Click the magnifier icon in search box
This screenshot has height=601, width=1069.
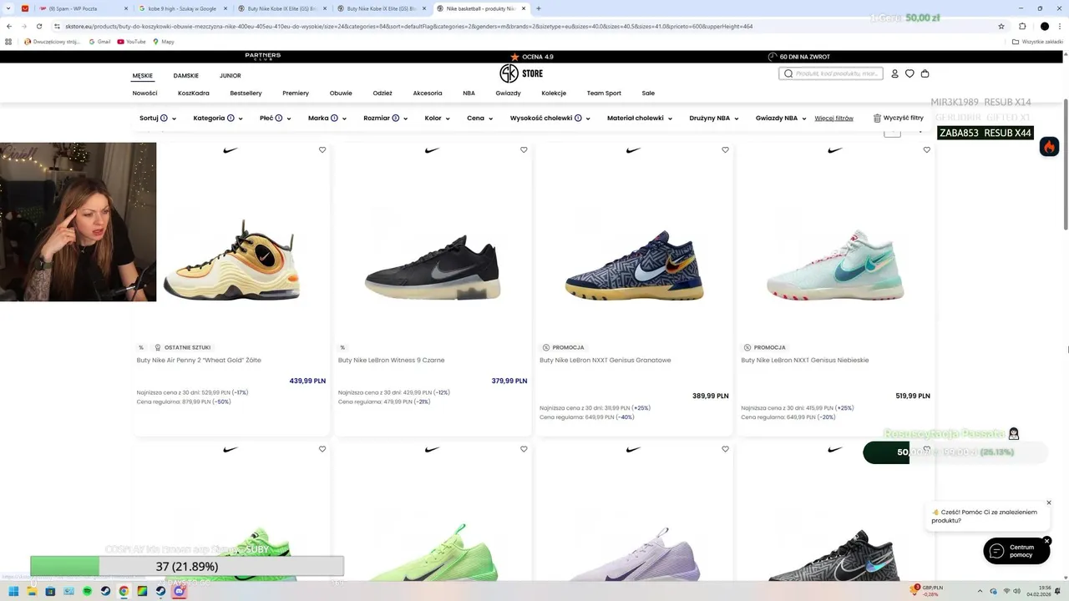pos(788,73)
